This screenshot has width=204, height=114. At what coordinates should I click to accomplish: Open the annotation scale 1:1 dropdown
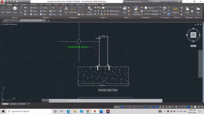pos(170,107)
